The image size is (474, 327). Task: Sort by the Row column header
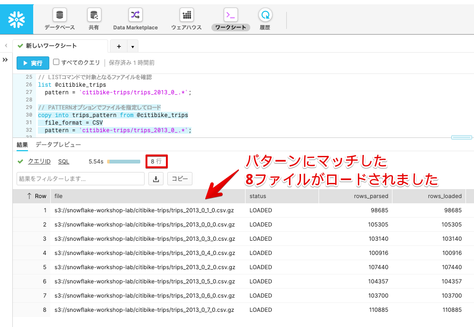[x=31, y=196]
